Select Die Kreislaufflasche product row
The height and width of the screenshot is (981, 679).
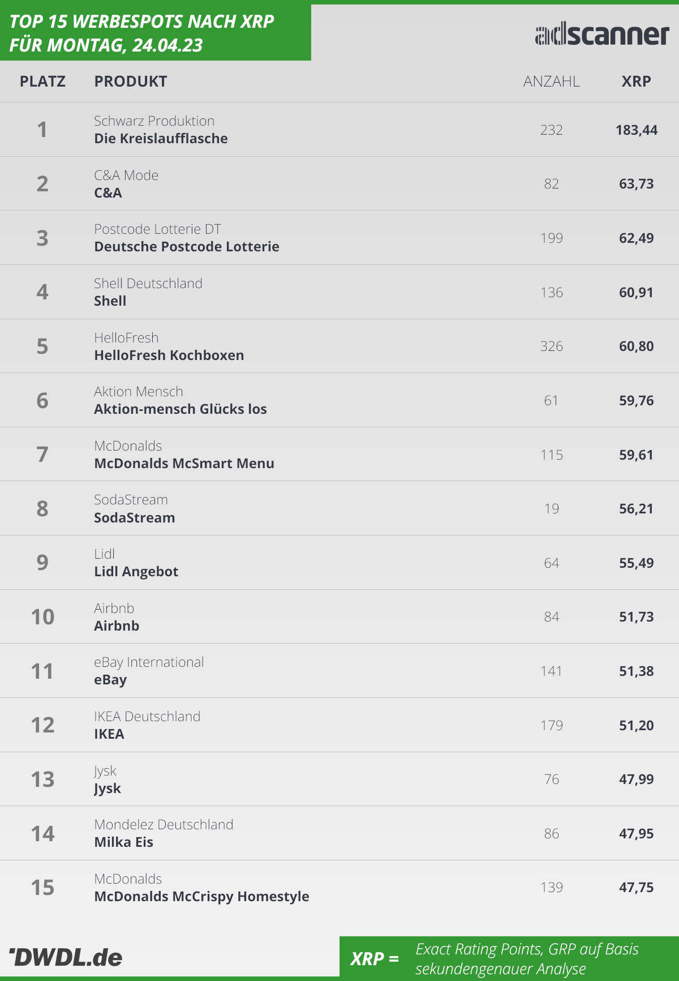point(339,130)
